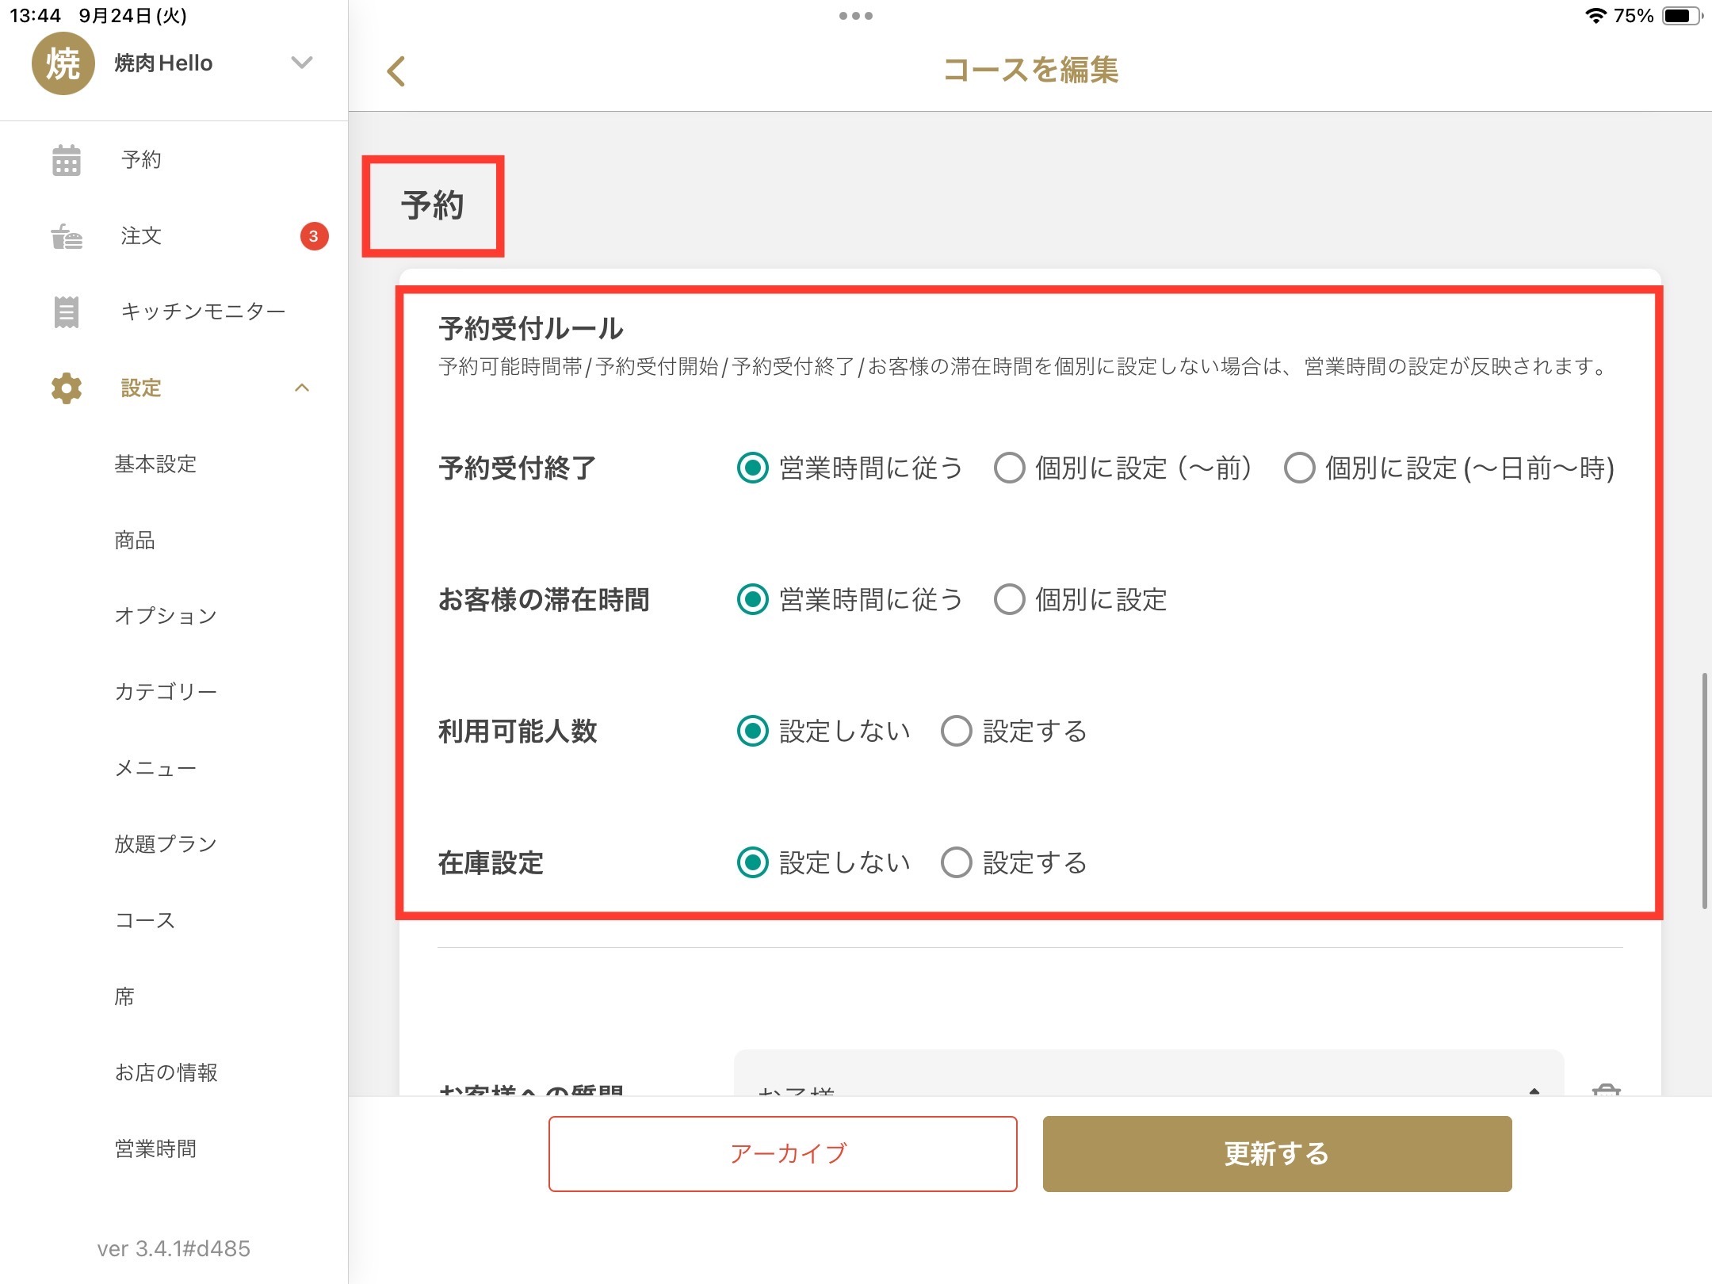Screen dimensions: 1712x1284
Task: Go to 営業時間 settings
Action: pyautogui.click(x=155, y=1148)
